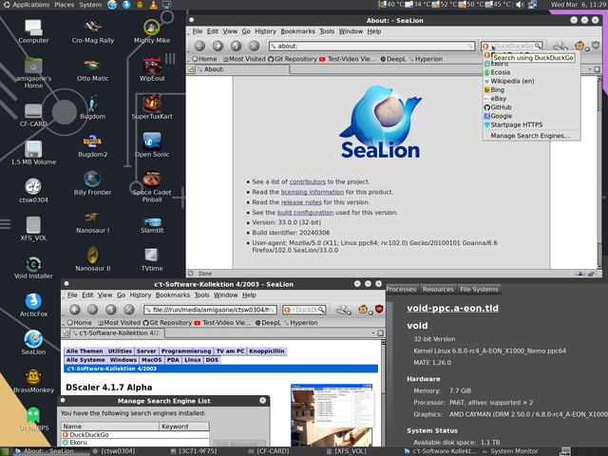Open ctsw0304 disc icon

click(33, 190)
